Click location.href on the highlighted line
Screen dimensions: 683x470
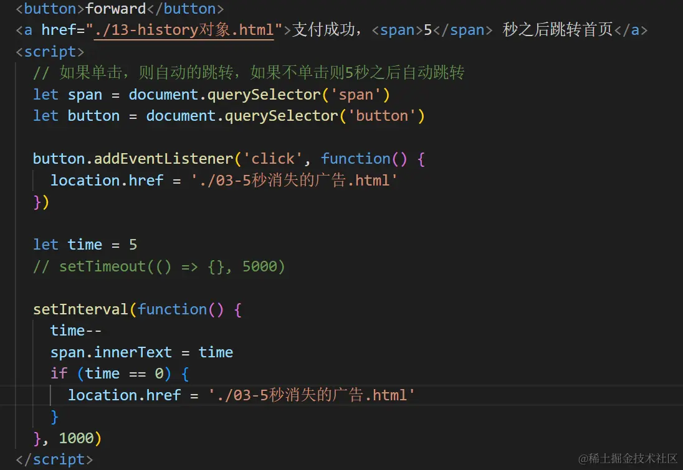tap(124, 395)
